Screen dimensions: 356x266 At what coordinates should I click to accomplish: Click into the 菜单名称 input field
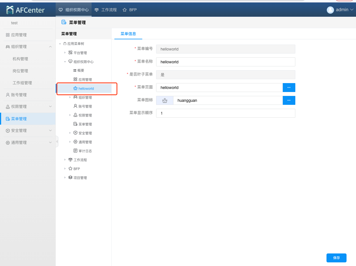click(x=225, y=62)
